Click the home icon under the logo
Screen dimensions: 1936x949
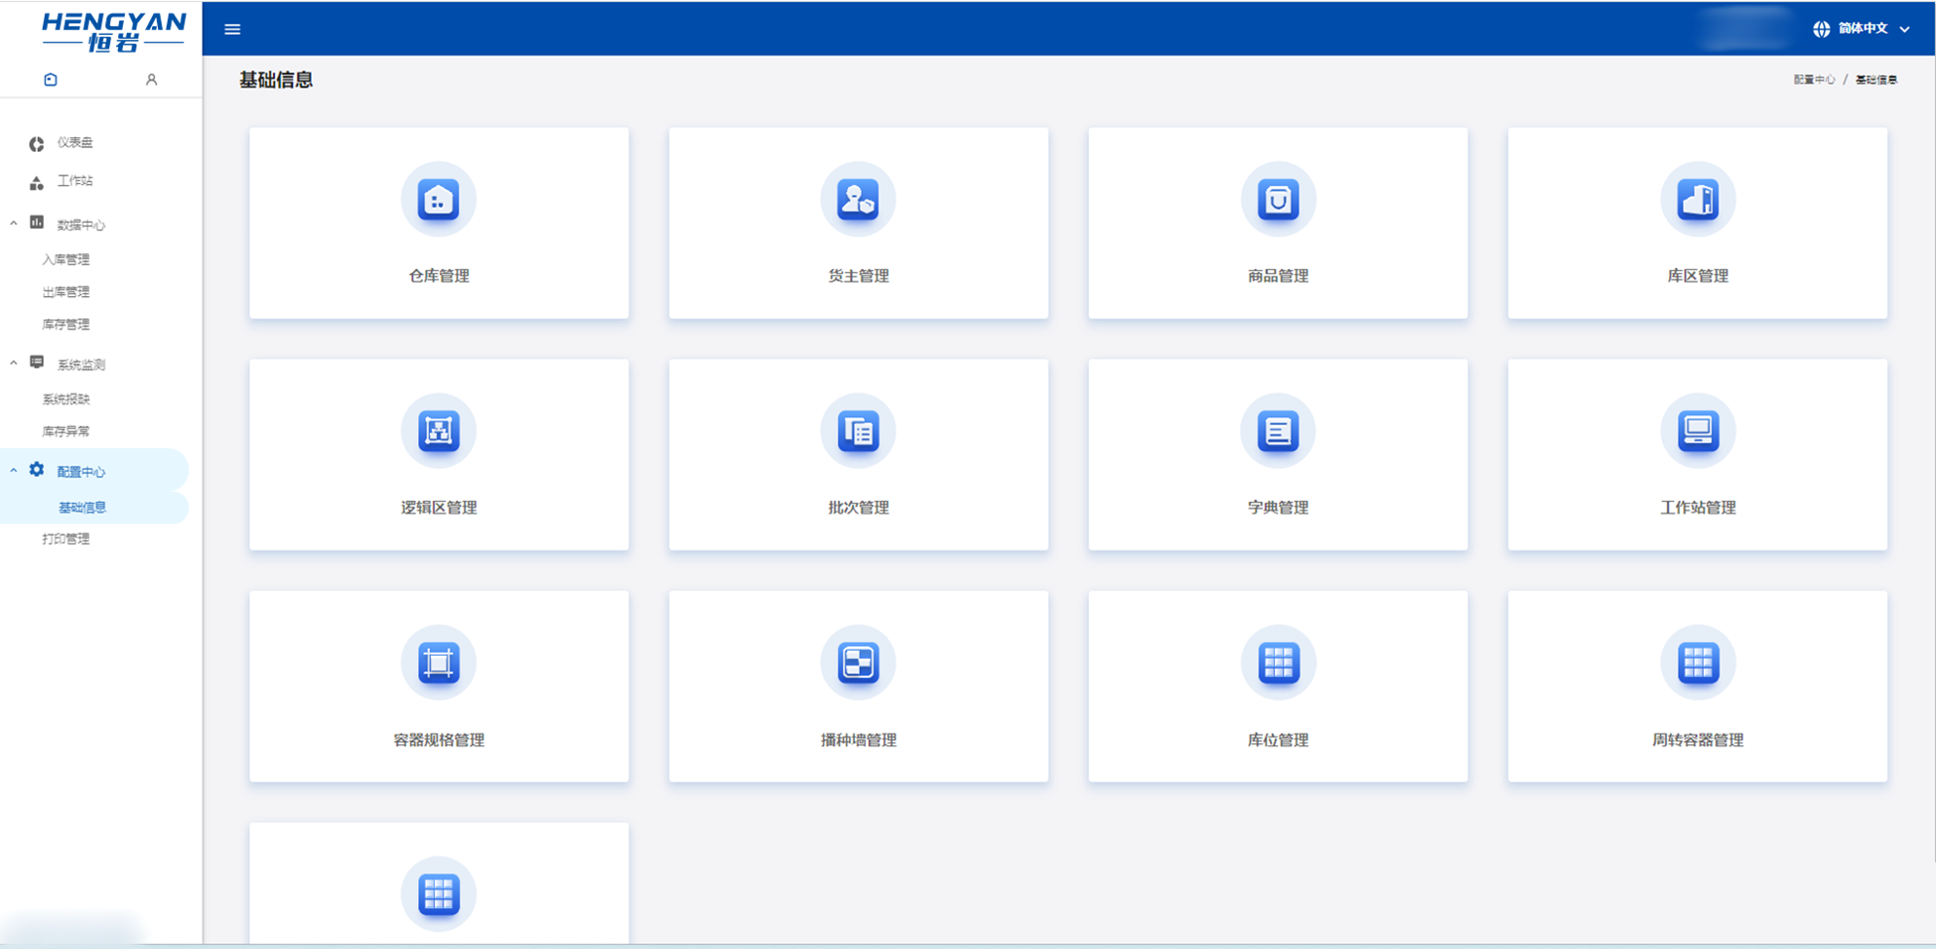point(51,80)
